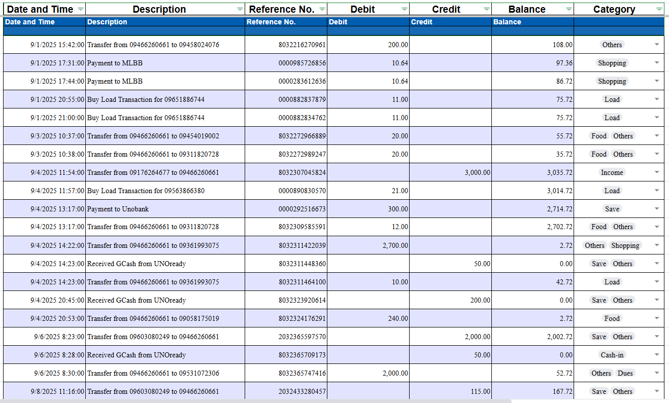Click the Cash-in category chip

(x=612, y=355)
